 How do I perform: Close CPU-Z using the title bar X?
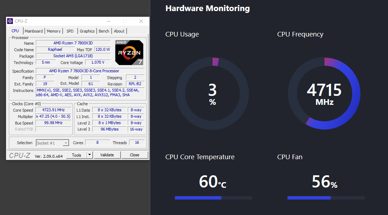click(141, 21)
